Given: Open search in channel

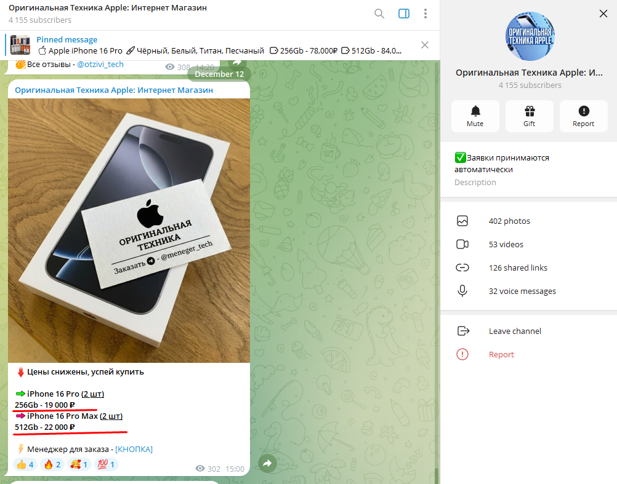Looking at the screenshot, I should tap(379, 14).
